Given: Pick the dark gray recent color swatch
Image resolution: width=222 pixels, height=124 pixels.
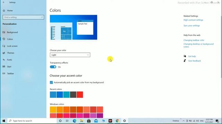Looking at the screenshot, I should pyautogui.click(x=73, y=95).
